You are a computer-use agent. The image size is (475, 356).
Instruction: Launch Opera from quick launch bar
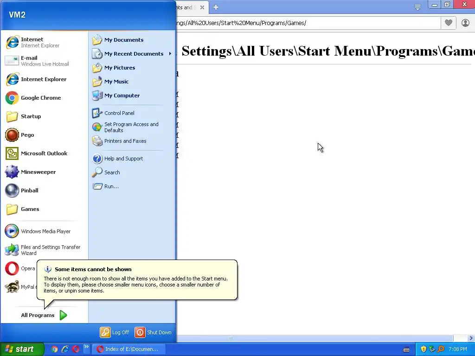tap(76, 349)
